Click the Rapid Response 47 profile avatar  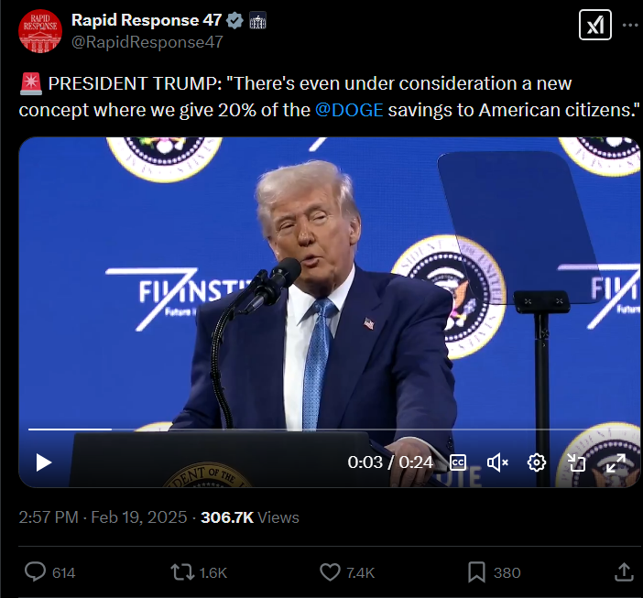[40, 31]
